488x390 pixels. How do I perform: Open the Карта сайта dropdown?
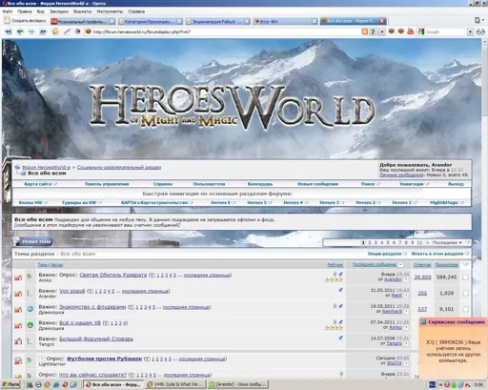click(x=41, y=184)
